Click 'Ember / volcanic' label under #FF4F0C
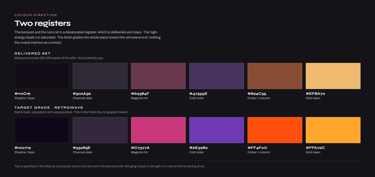This screenshot has width=375, height=177. pyautogui.click(x=259, y=152)
